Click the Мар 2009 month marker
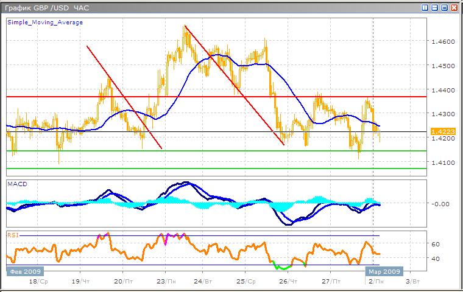 tap(383, 271)
